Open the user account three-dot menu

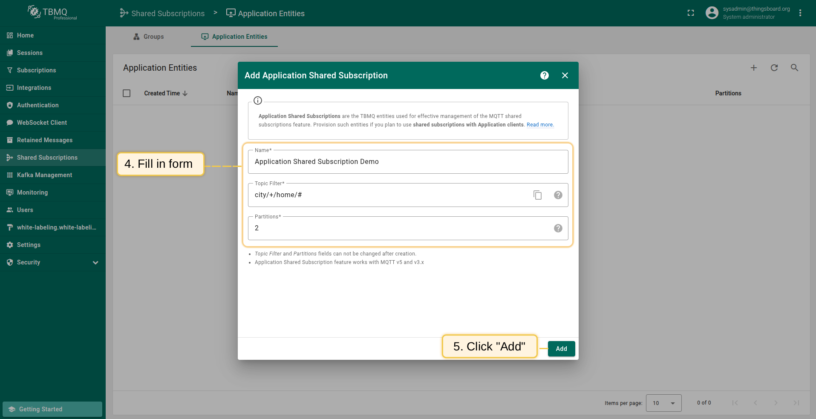tap(800, 13)
